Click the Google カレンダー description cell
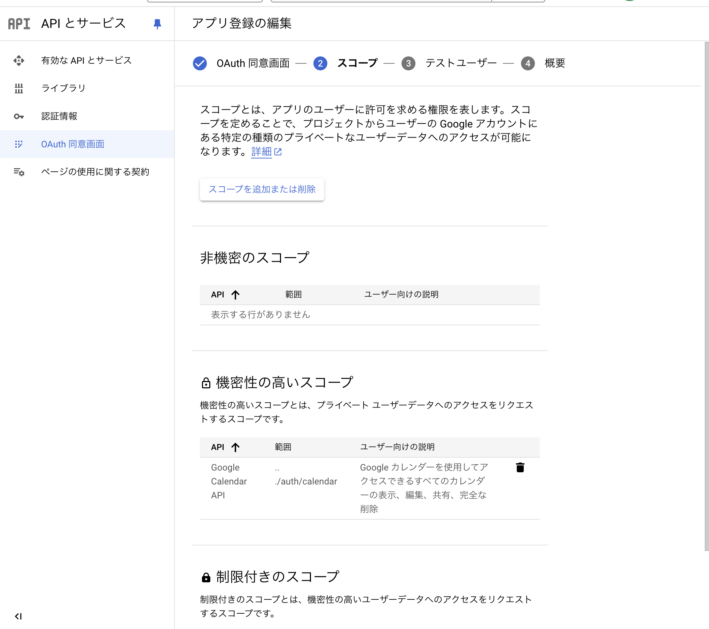 click(424, 488)
